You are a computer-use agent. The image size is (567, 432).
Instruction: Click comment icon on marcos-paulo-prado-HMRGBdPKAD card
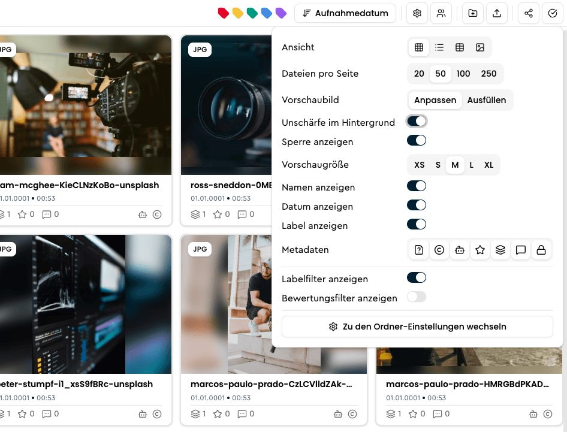[437, 414]
